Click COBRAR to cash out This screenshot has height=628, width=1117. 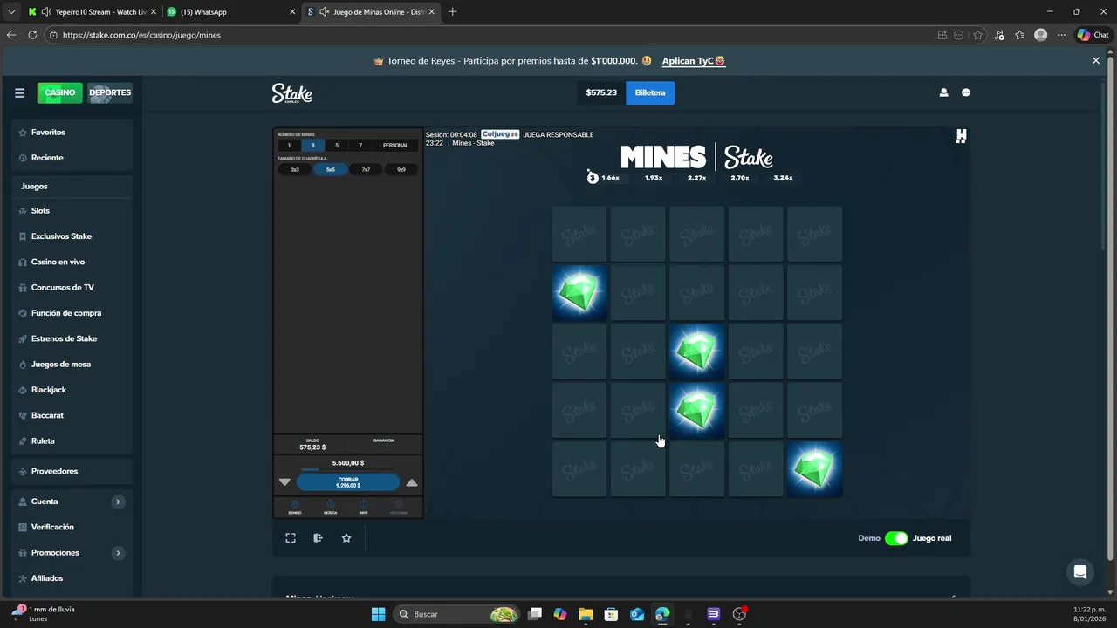coord(348,482)
